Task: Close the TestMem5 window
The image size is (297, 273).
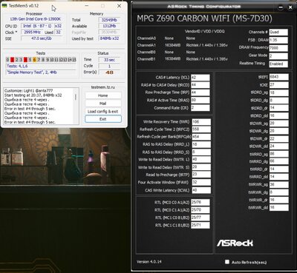Action: 119,6
